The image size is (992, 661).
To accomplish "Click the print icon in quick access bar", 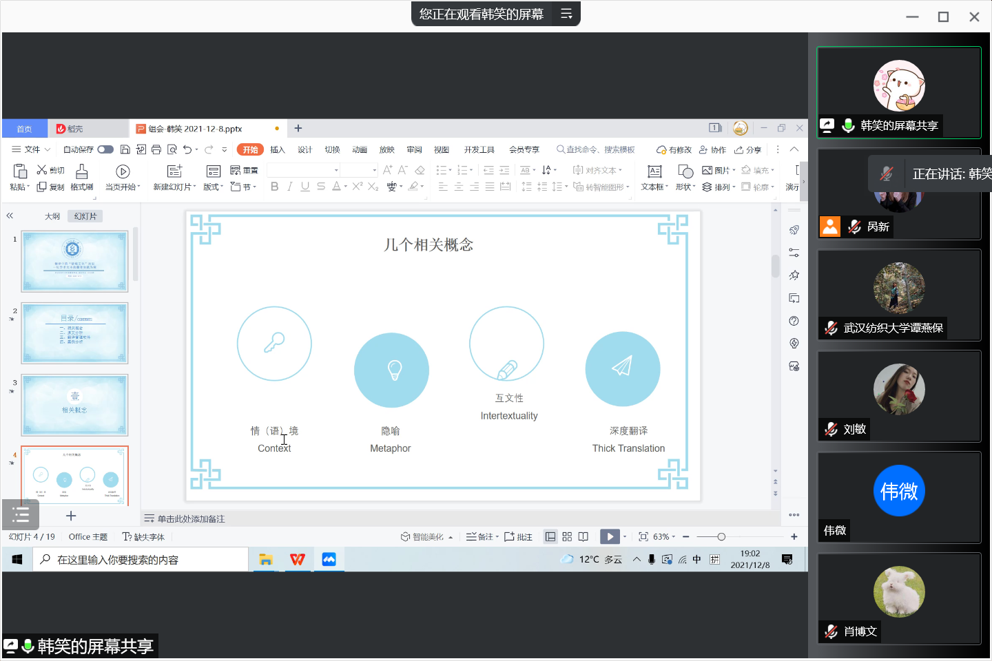I will 156,149.
